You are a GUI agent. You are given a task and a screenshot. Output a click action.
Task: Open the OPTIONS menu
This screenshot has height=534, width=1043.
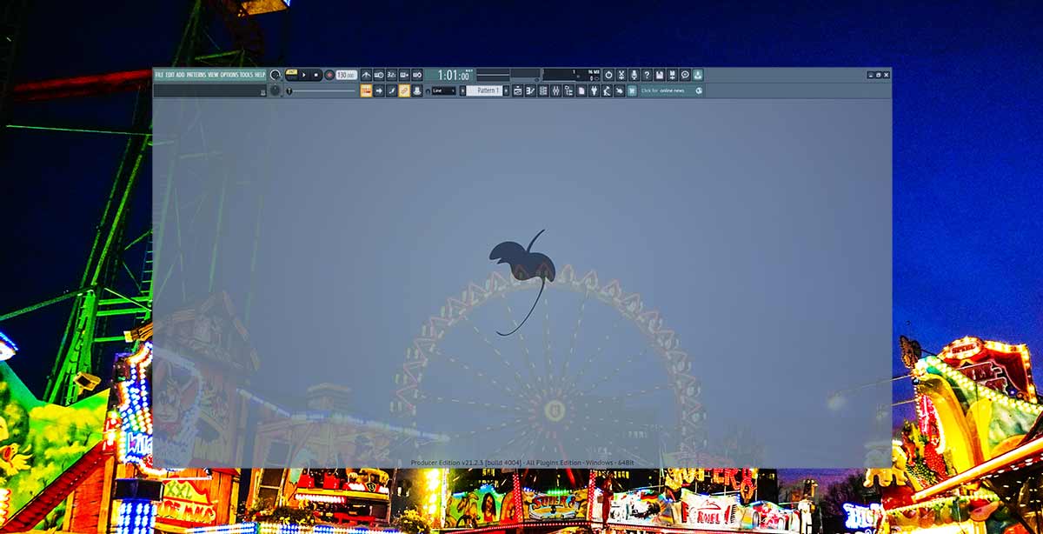click(x=229, y=75)
